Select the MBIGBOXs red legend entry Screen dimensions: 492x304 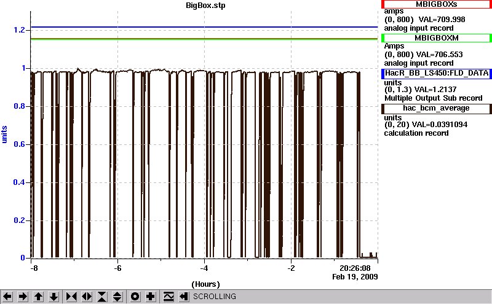[x=437, y=4]
